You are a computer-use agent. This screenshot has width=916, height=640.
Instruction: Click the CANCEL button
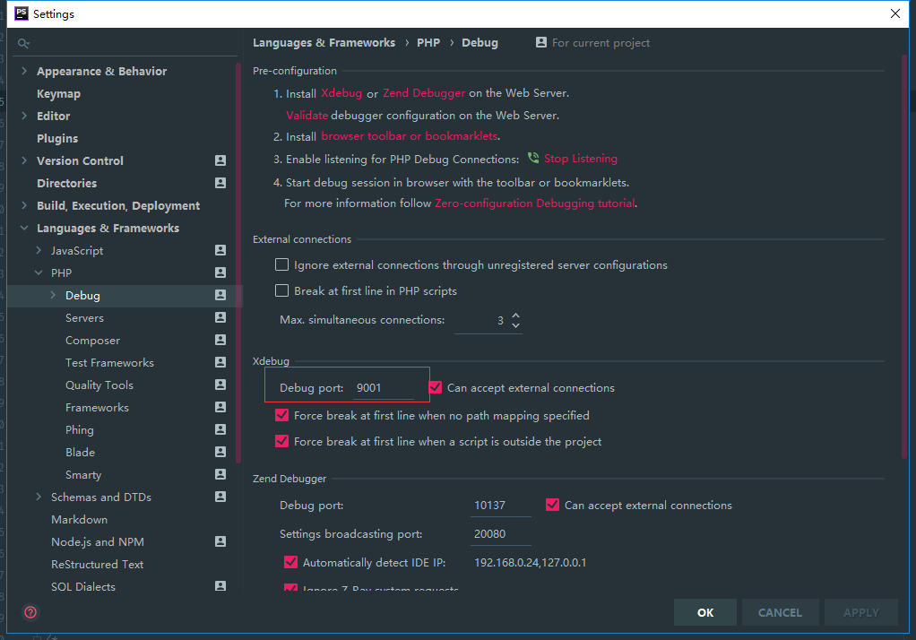pos(780,612)
